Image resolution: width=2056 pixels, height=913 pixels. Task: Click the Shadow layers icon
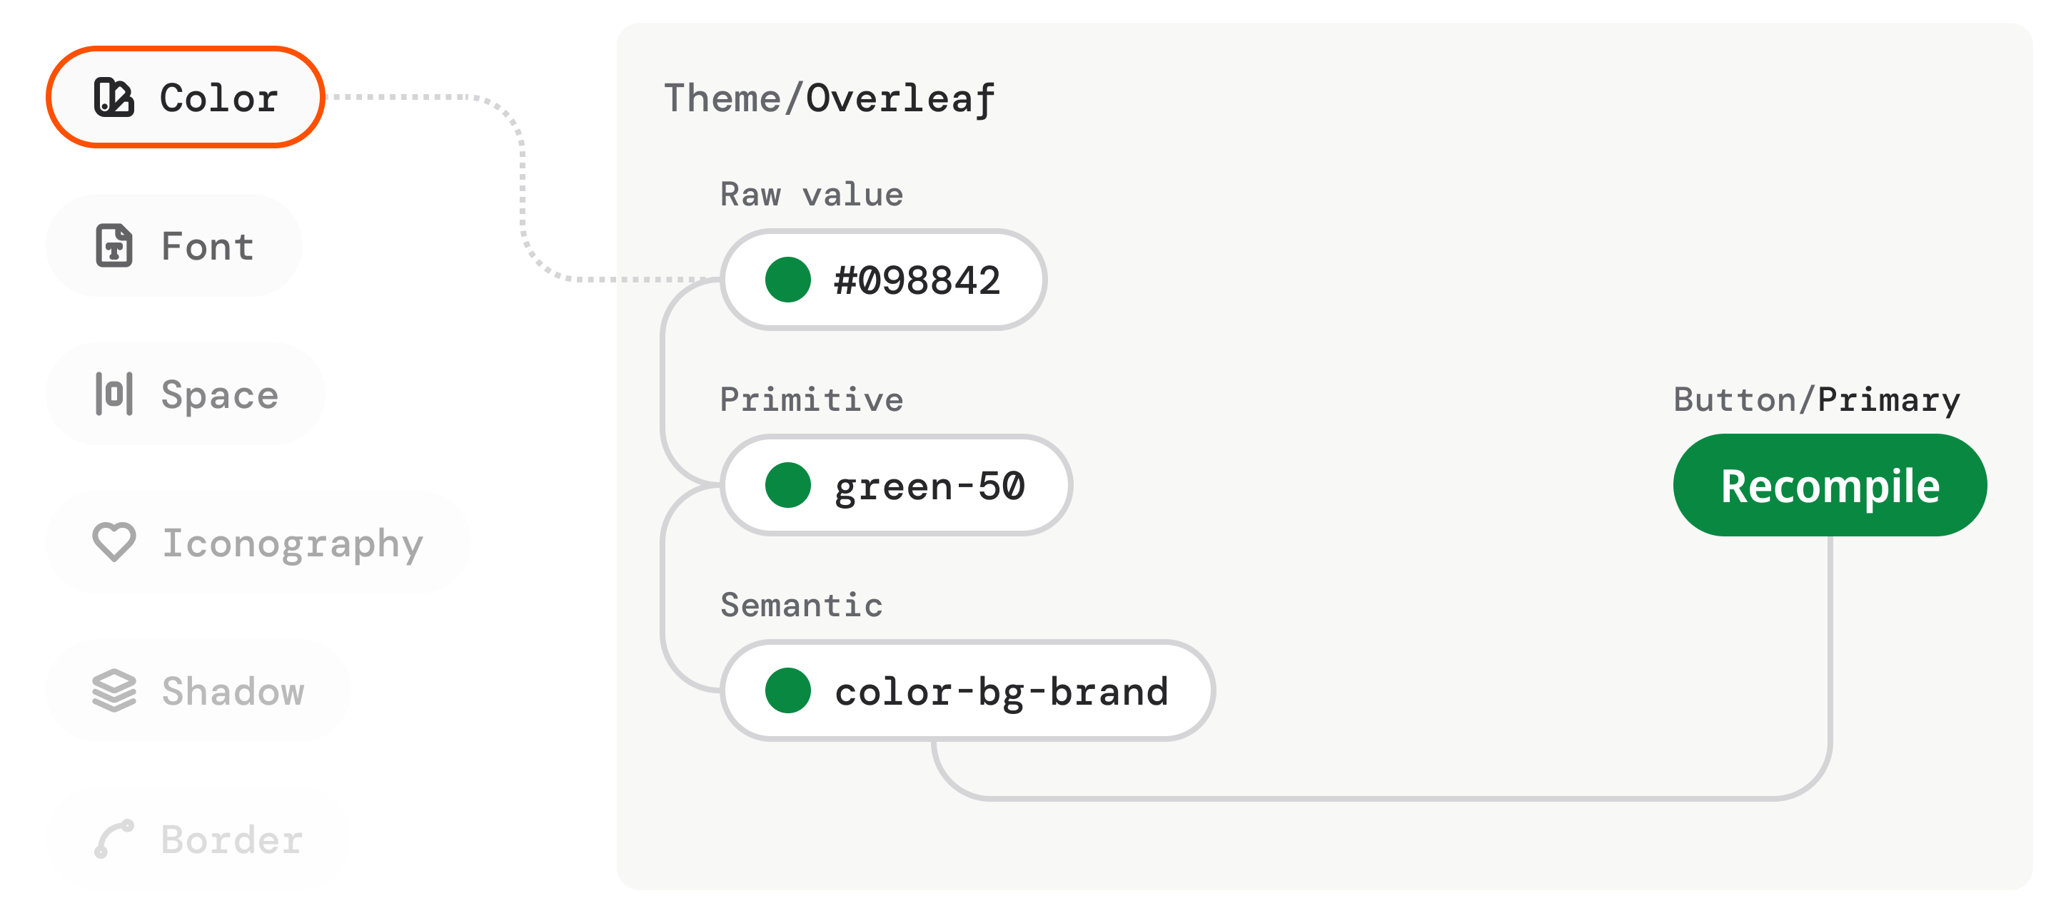(x=114, y=690)
